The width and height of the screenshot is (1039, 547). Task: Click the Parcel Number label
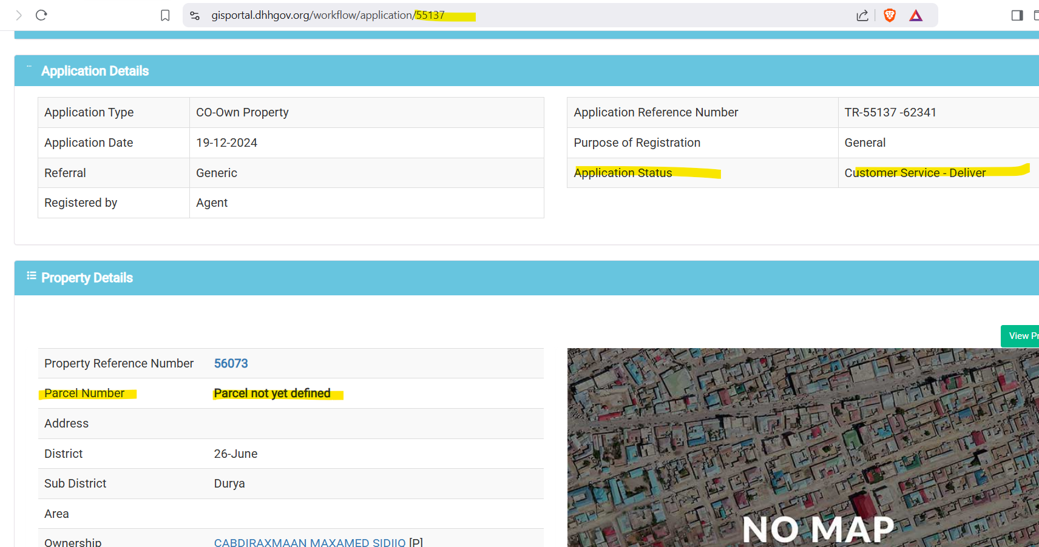[84, 393]
